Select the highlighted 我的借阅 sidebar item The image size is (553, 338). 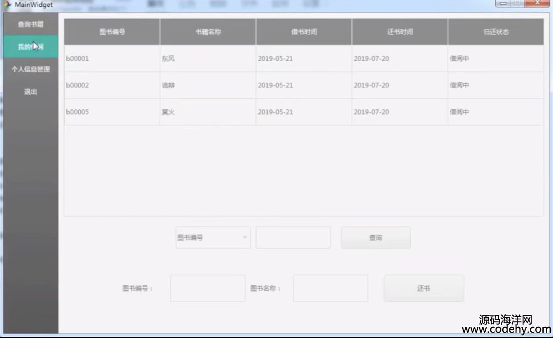(31, 47)
